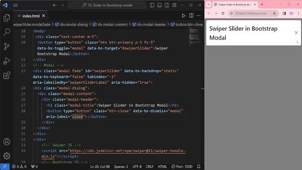Show errors and warnings in status bar

coord(19,167)
